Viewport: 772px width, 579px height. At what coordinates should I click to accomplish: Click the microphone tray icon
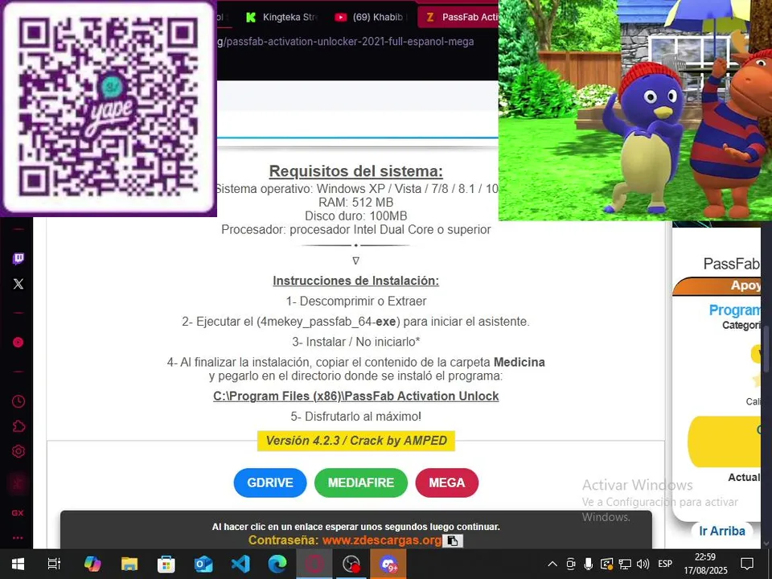[589, 564]
